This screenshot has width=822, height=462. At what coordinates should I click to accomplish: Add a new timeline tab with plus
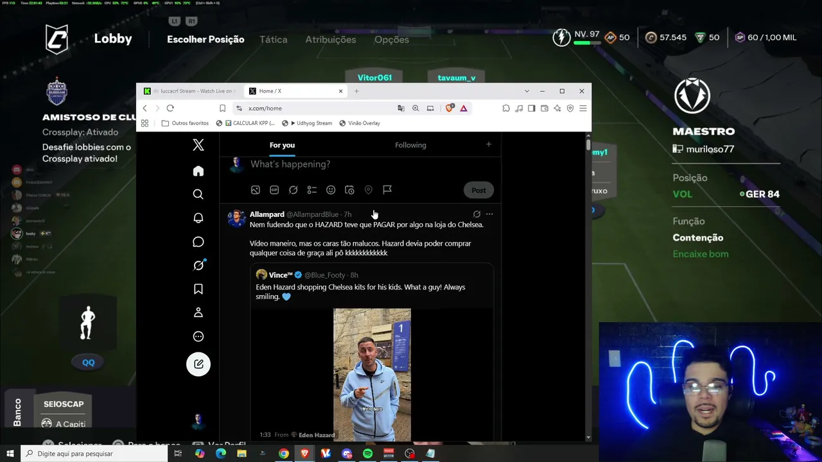tap(489, 144)
